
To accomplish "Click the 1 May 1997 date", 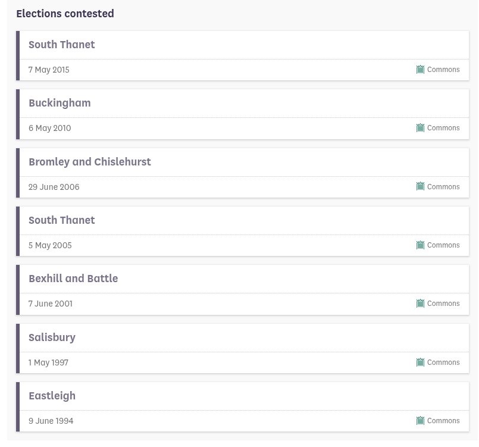I will (48, 362).
